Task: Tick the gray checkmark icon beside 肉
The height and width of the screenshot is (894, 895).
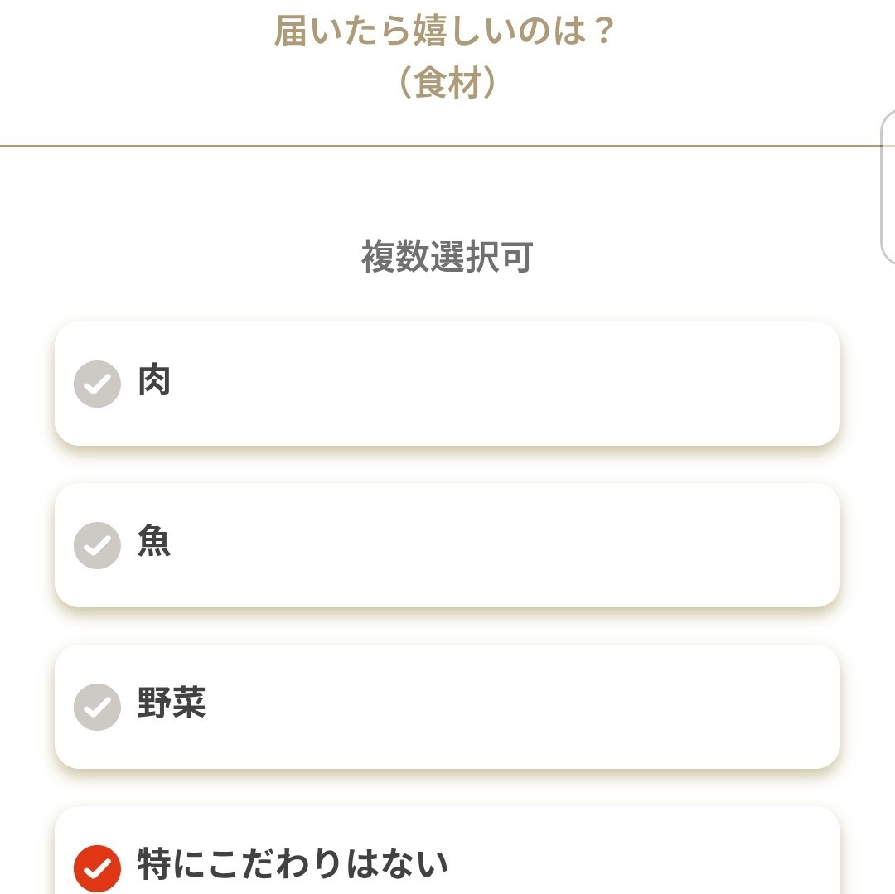Action: (97, 384)
